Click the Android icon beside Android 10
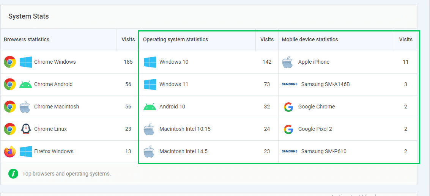430x196 pixels. tap(150, 107)
